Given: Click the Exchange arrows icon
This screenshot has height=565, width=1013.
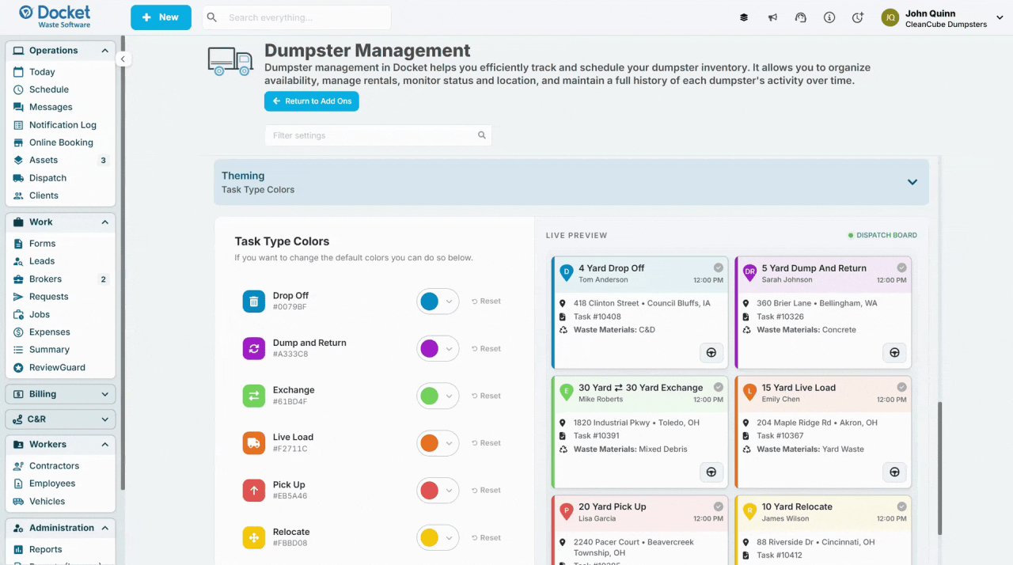Looking at the screenshot, I should pos(254,396).
